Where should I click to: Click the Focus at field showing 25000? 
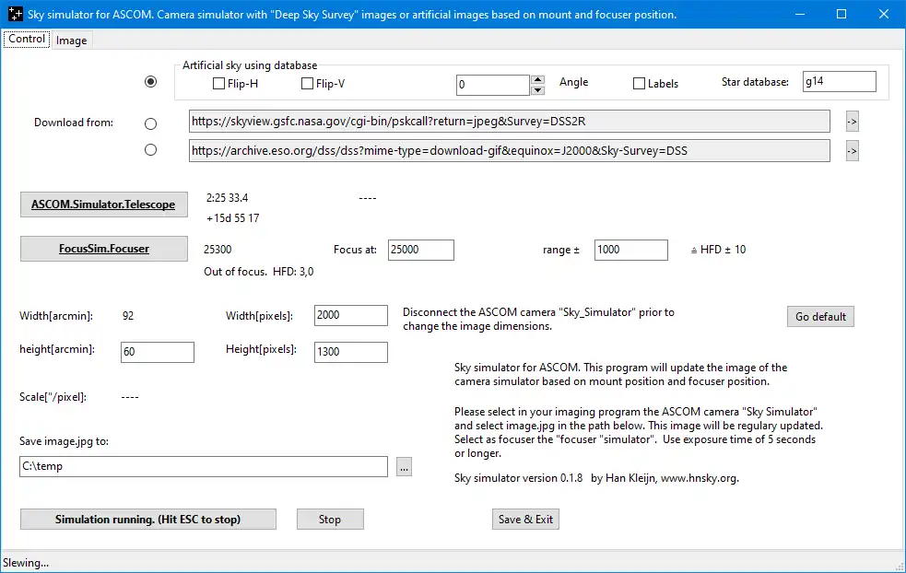[x=420, y=250]
